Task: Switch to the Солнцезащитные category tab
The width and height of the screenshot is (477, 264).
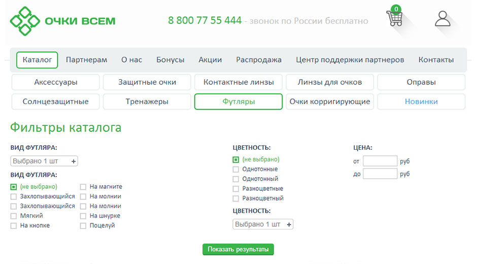Action: point(55,102)
